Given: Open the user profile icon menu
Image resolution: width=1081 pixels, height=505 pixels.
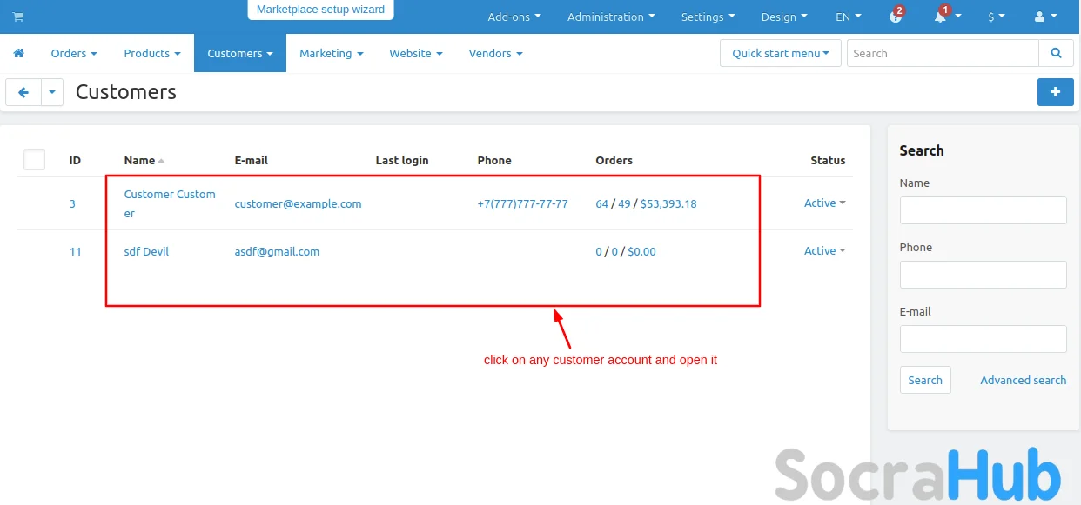Looking at the screenshot, I should [1045, 17].
